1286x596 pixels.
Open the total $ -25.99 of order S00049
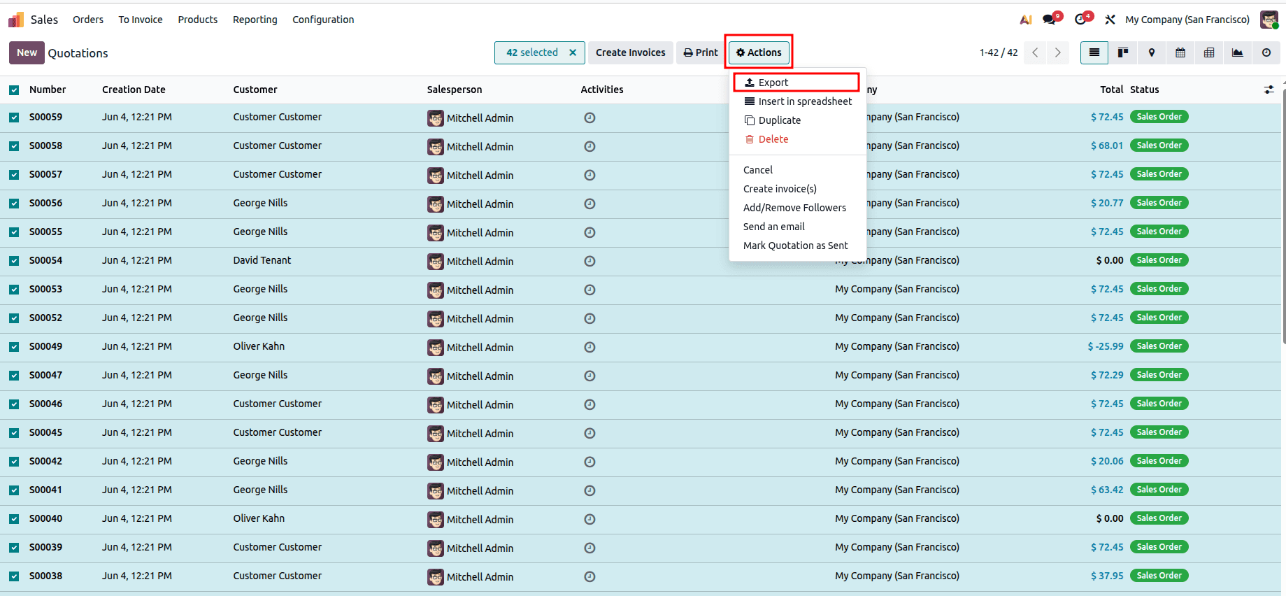1106,346
